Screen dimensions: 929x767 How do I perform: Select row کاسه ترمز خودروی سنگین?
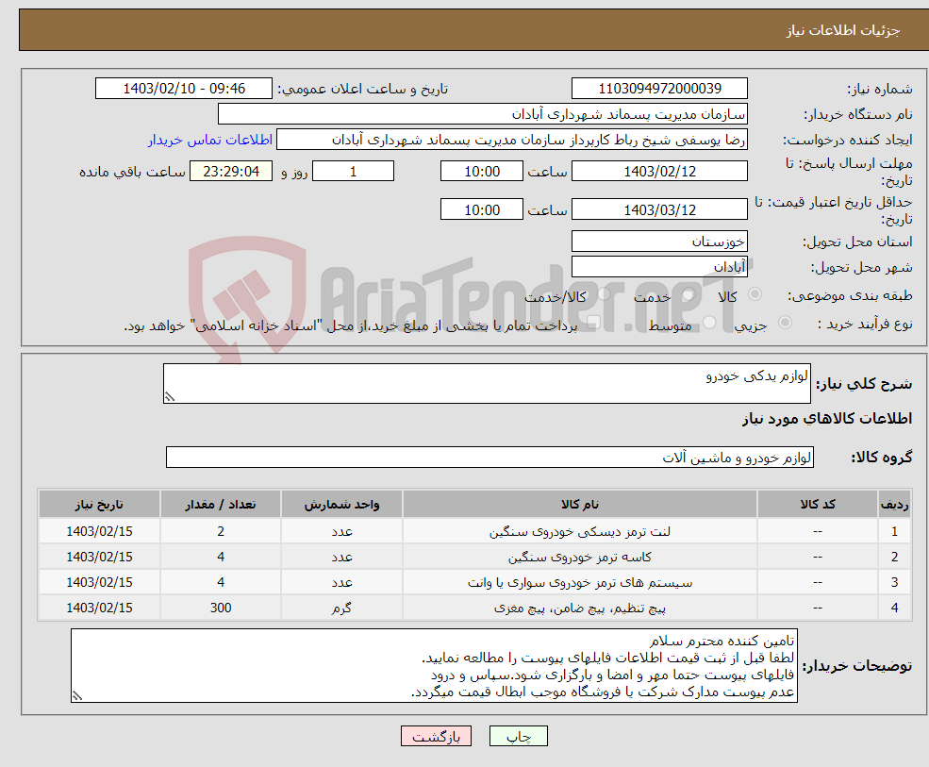[x=474, y=557]
